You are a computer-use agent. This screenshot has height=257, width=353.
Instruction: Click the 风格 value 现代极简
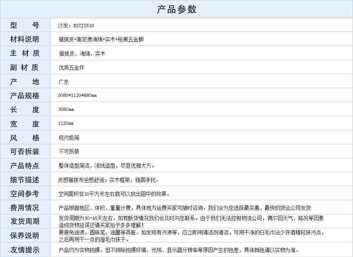(x=69, y=138)
